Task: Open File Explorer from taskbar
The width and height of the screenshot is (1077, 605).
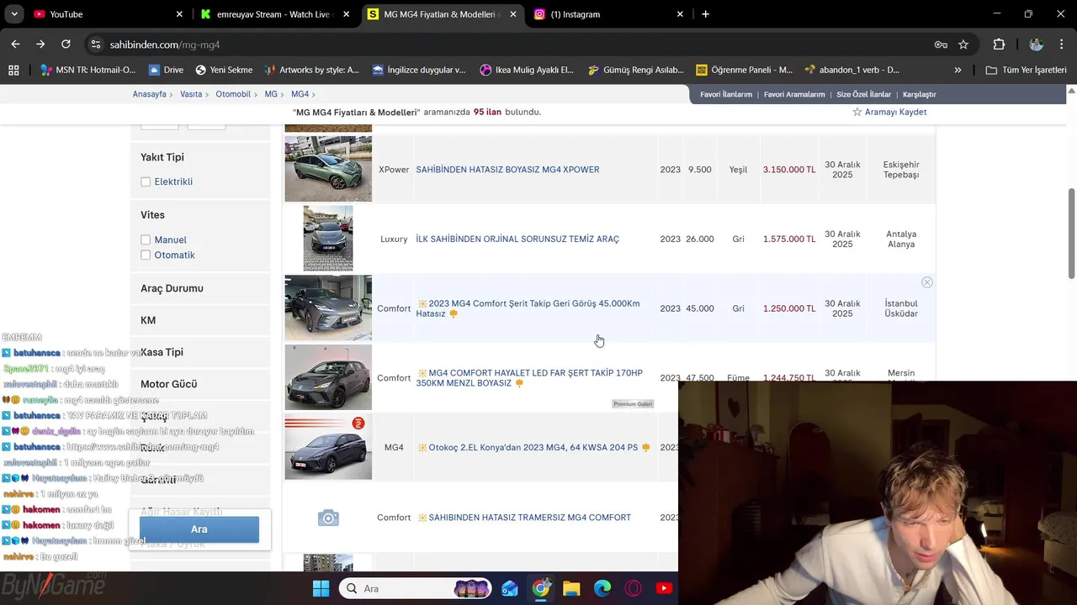Action: (x=571, y=588)
